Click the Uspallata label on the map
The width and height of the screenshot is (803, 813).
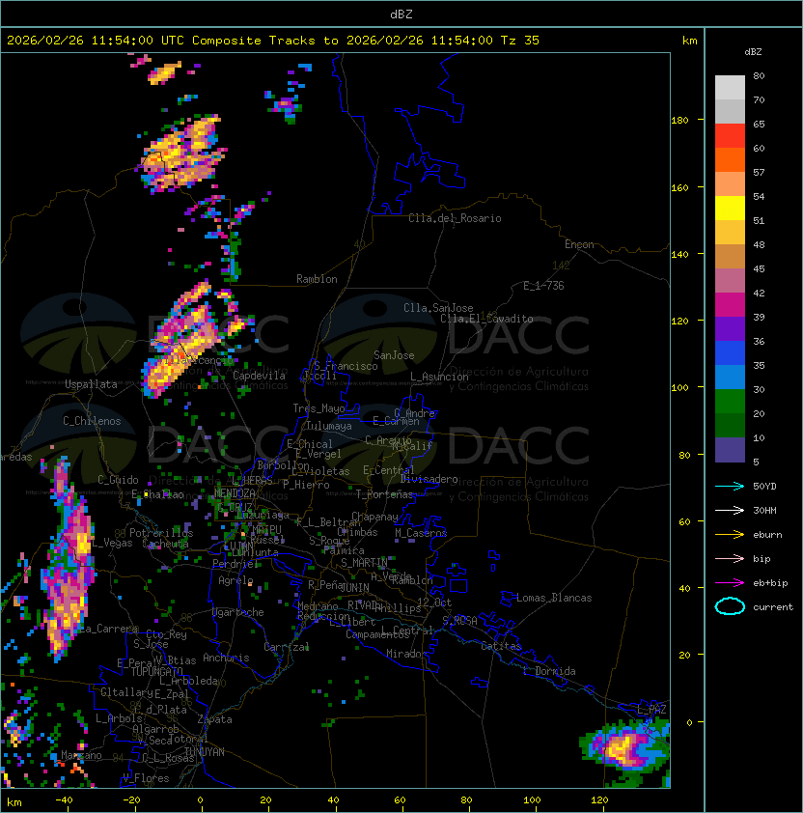(91, 384)
